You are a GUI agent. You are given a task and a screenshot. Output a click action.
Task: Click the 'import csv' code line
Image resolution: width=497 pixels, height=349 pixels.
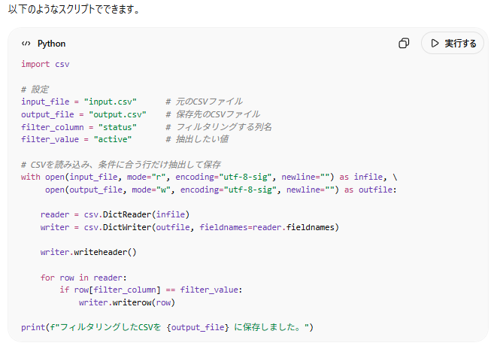(x=45, y=64)
